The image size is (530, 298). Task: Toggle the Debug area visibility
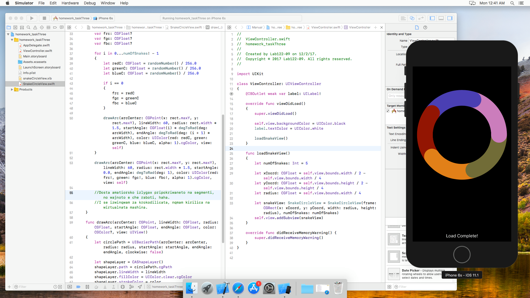tap(441, 18)
